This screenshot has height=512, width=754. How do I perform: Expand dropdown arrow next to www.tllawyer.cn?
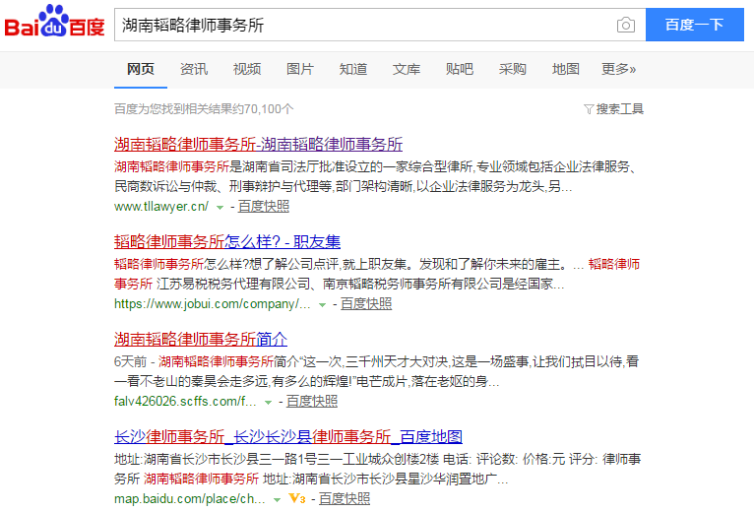(x=220, y=208)
